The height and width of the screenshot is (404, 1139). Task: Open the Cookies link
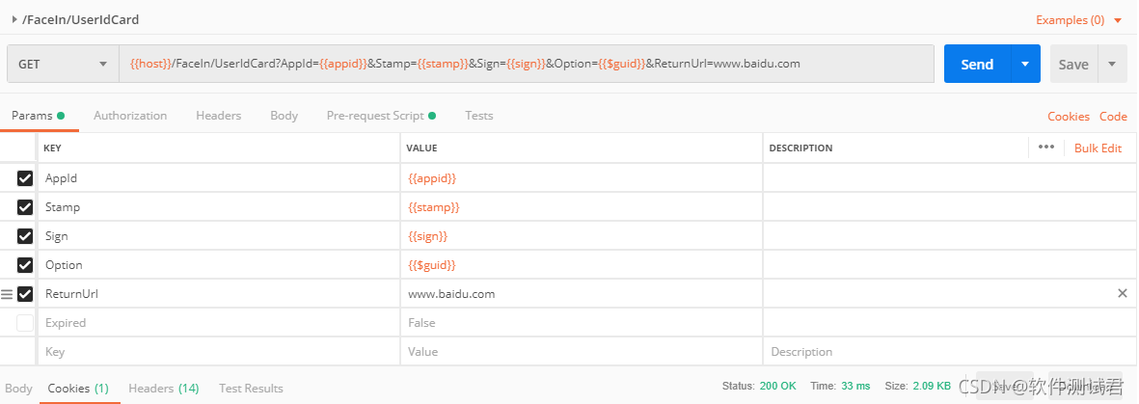1068,116
